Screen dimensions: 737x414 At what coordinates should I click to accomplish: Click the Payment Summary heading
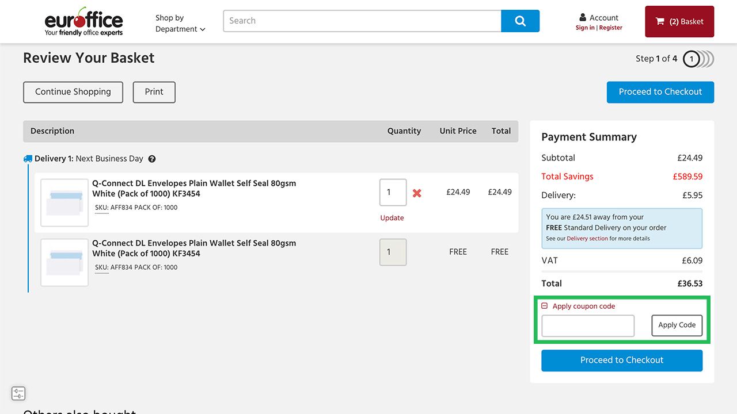pos(589,137)
